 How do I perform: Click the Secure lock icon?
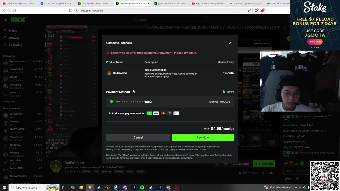pyautogui.click(x=224, y=92)
